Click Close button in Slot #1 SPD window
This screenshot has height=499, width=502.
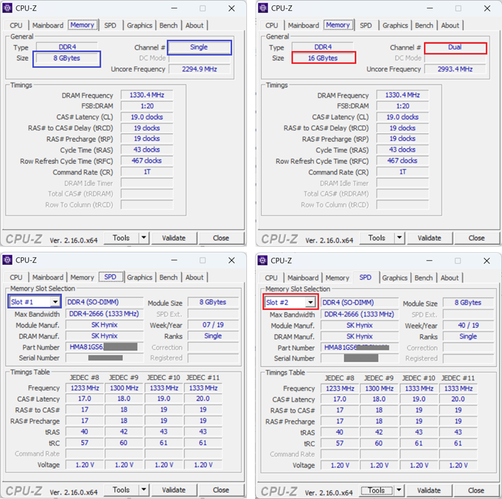point(221,489)
